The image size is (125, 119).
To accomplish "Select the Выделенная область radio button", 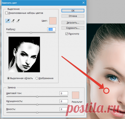I will point(8,78).
